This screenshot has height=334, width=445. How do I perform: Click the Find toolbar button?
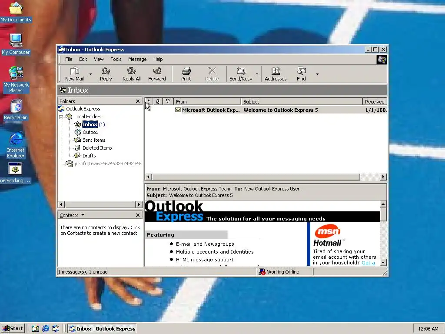(x=301, y=74)
